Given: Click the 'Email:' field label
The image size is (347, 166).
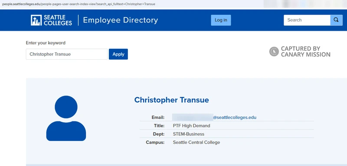Looking at the screenshot, I should 158,118.
